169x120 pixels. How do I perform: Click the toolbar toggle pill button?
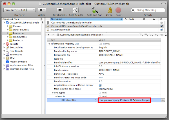click(163, 4)
